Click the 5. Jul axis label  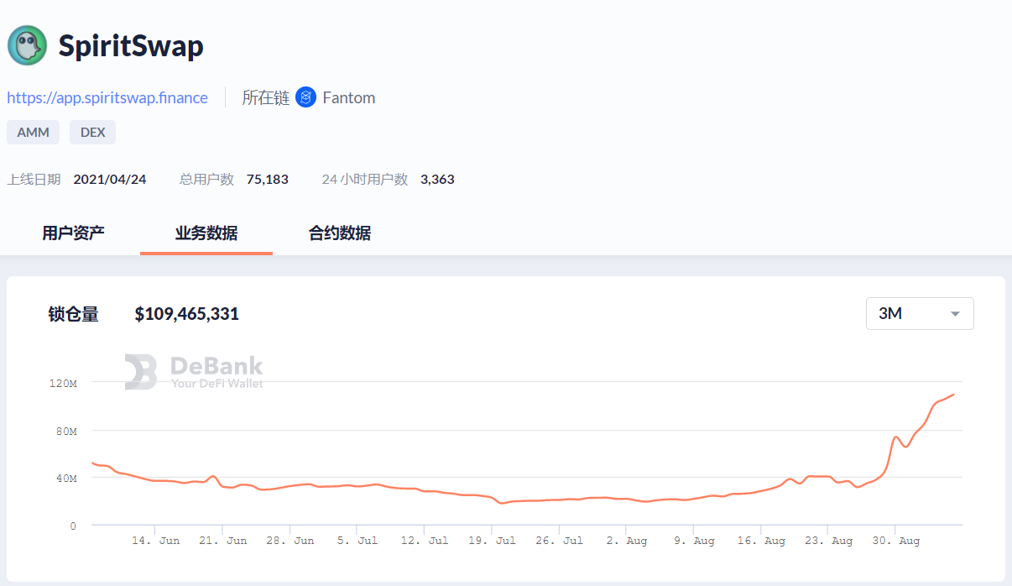[357, 541]
